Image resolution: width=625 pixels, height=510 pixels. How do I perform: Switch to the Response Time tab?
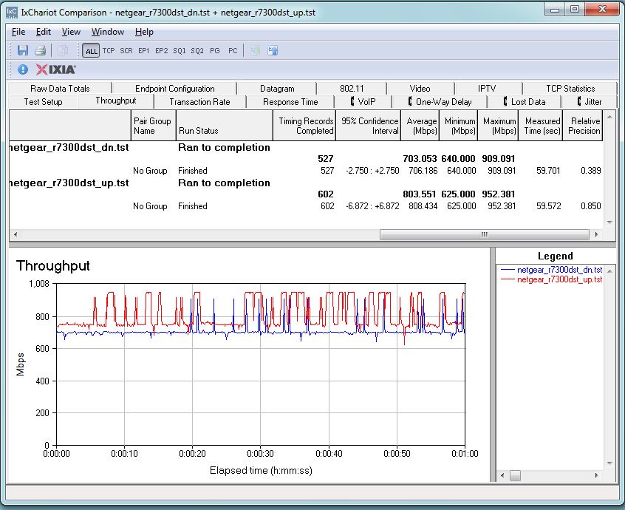pyautogui.click(x=290, y=102)
